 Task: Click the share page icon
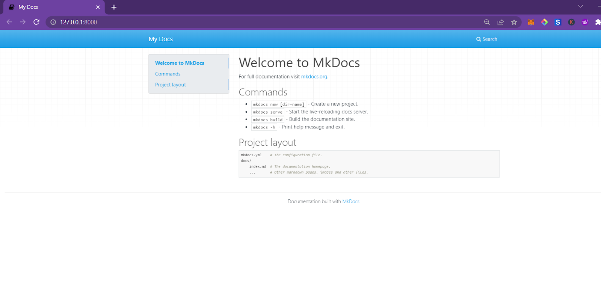(500, 22)
